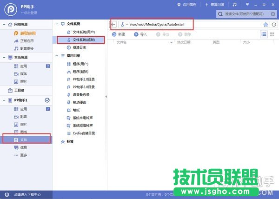279x199 pixels.
Task: Click the 新建 (New) button
Action: pos(119,34)
